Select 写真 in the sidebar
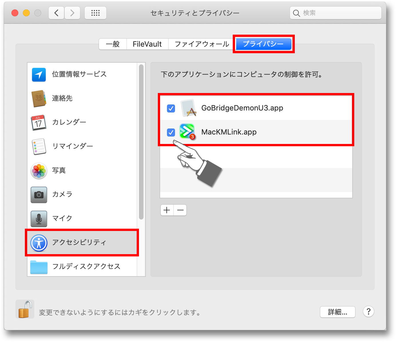This screenshot has width=396, height=342. pyautogui.click(x=82, y=171)
